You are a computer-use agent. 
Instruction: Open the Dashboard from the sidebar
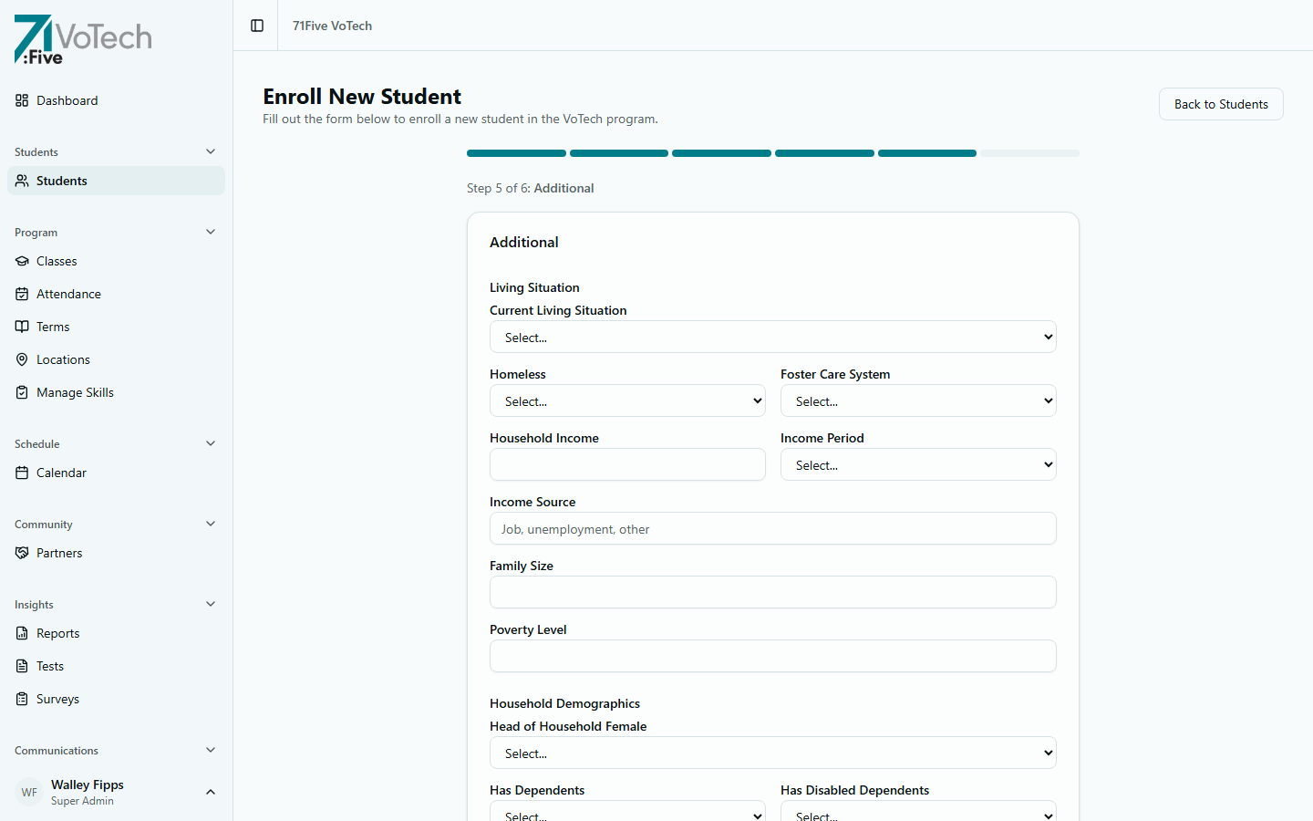(66, 100)
